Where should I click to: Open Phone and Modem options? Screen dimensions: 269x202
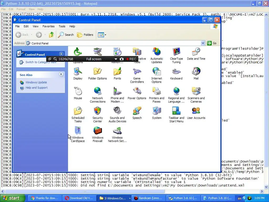(117, 95)
